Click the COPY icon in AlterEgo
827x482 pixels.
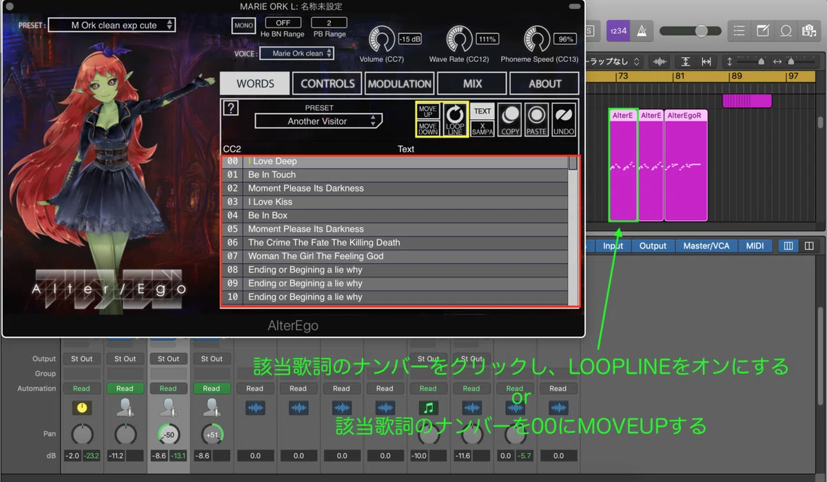[511, 120]
